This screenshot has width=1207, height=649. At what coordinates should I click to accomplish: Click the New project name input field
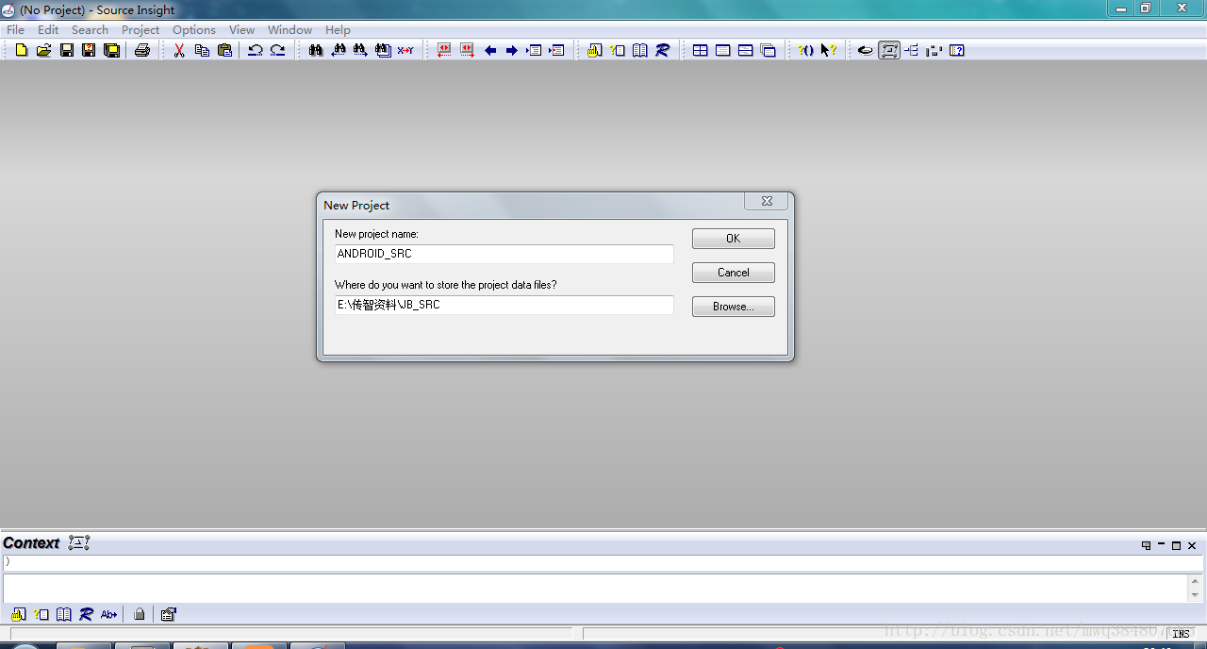point(504,254)
